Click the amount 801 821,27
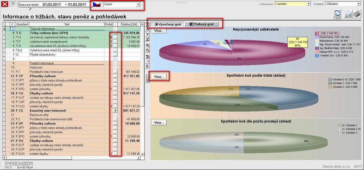This screenshot has width=364, height=170. 132,111
